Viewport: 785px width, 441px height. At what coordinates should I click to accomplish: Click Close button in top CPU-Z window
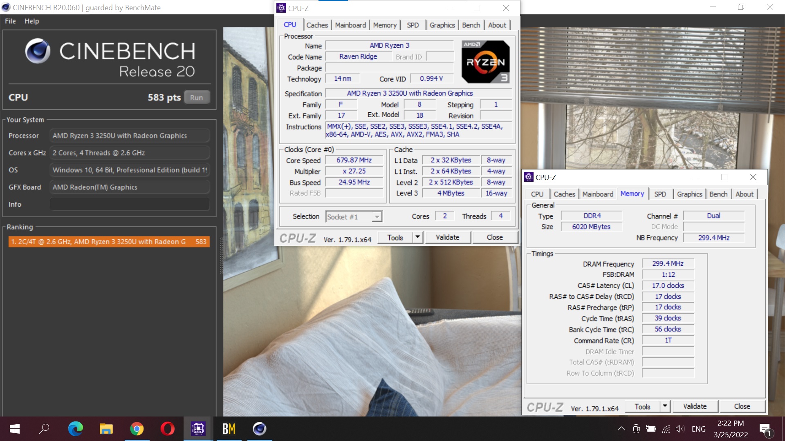click(495, 237)
